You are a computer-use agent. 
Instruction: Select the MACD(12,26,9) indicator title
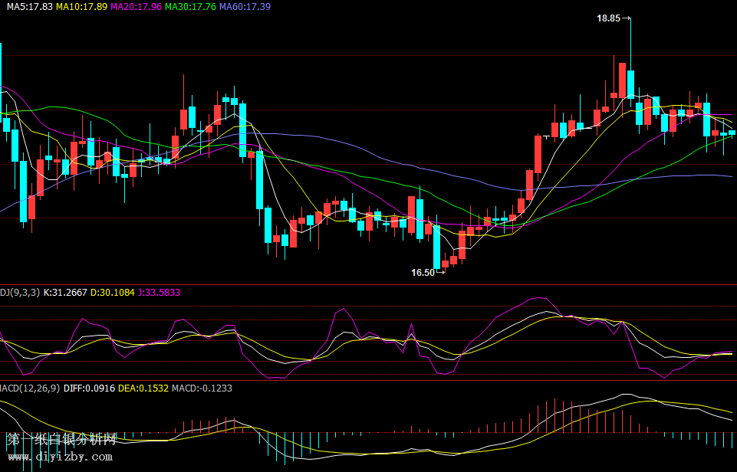click(29, 388)
